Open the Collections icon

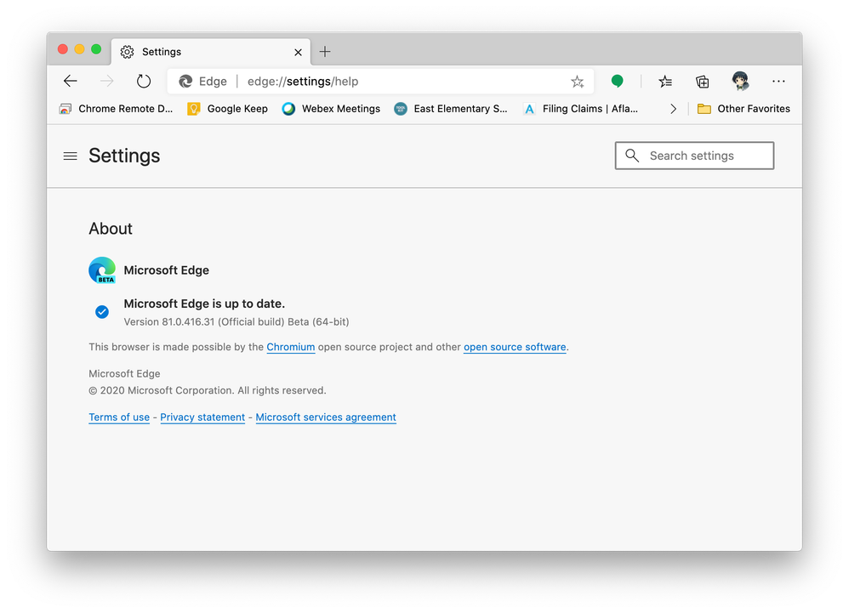(703, 82)
